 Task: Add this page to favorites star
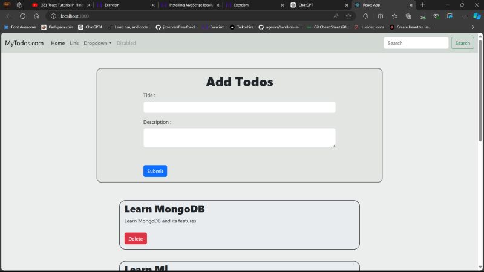point(348,16)
